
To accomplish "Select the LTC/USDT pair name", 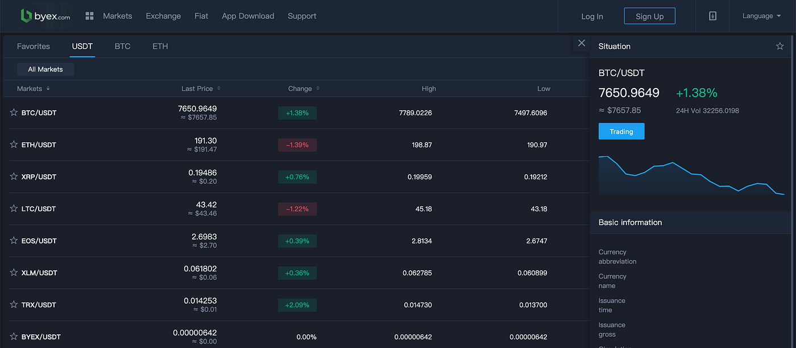I will (39, 209).
